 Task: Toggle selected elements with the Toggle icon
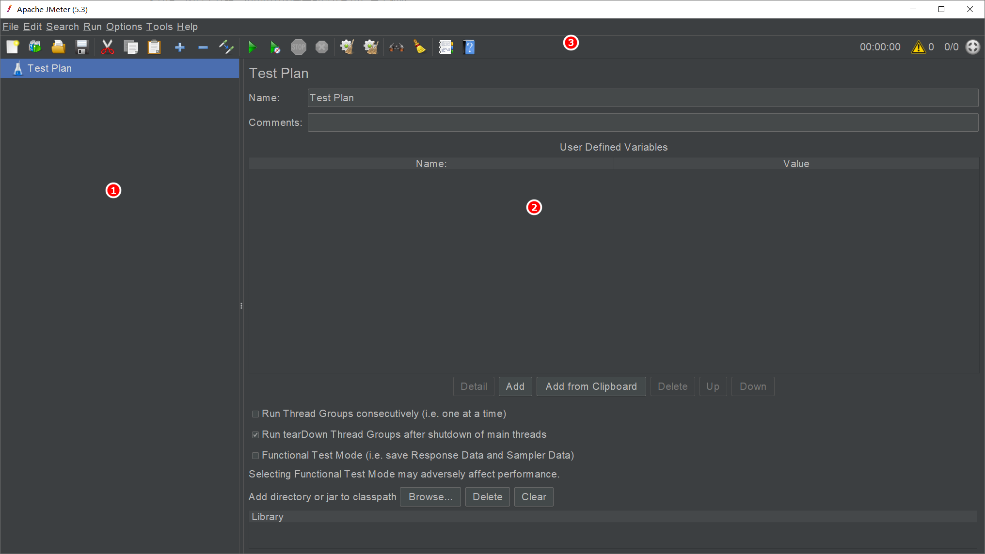tap(226, 47)
